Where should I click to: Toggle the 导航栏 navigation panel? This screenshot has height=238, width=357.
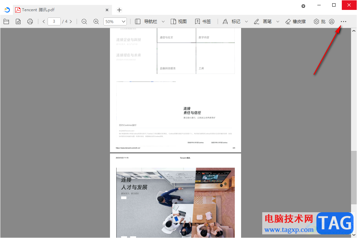(x=146, y=21)
